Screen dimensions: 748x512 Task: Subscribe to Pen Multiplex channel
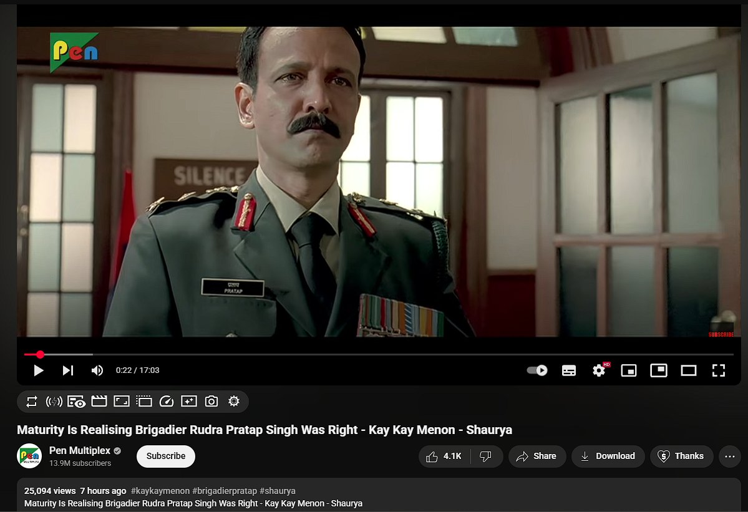pyautogui.click(x=166, y=456)
